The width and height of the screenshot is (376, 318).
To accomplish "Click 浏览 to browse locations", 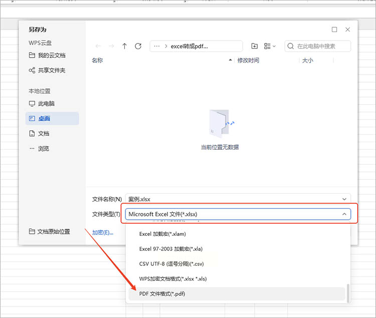I will point(39,148).
